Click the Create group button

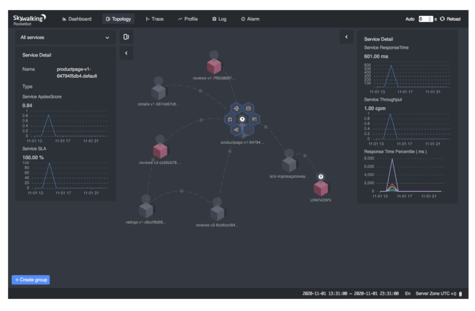[31, 280]
